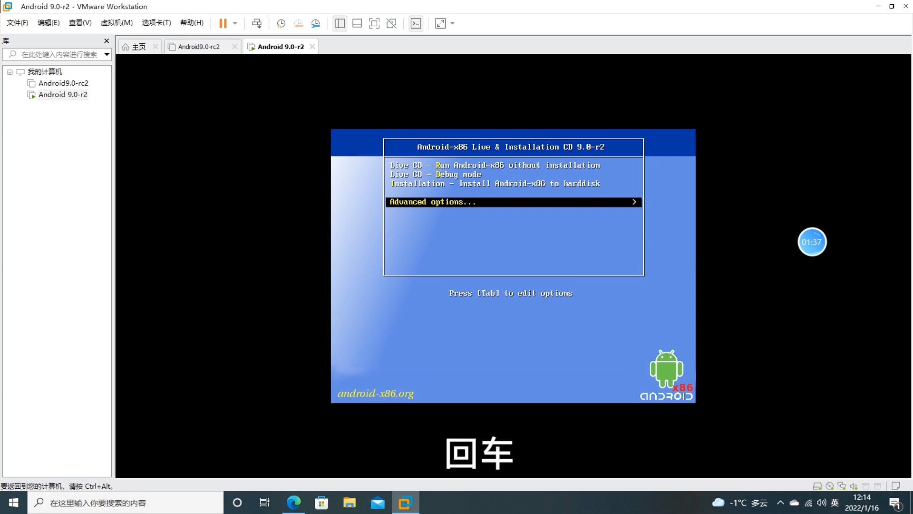Open the volume tray icon

coord(821,503)
